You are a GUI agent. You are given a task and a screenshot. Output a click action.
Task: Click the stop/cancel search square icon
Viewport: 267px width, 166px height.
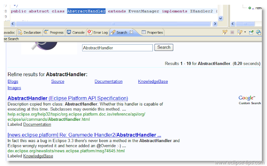point(232,32)
